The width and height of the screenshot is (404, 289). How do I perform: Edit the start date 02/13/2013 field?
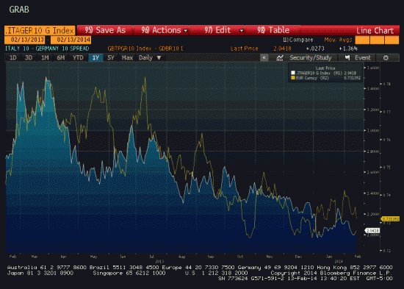click(24, 40)
